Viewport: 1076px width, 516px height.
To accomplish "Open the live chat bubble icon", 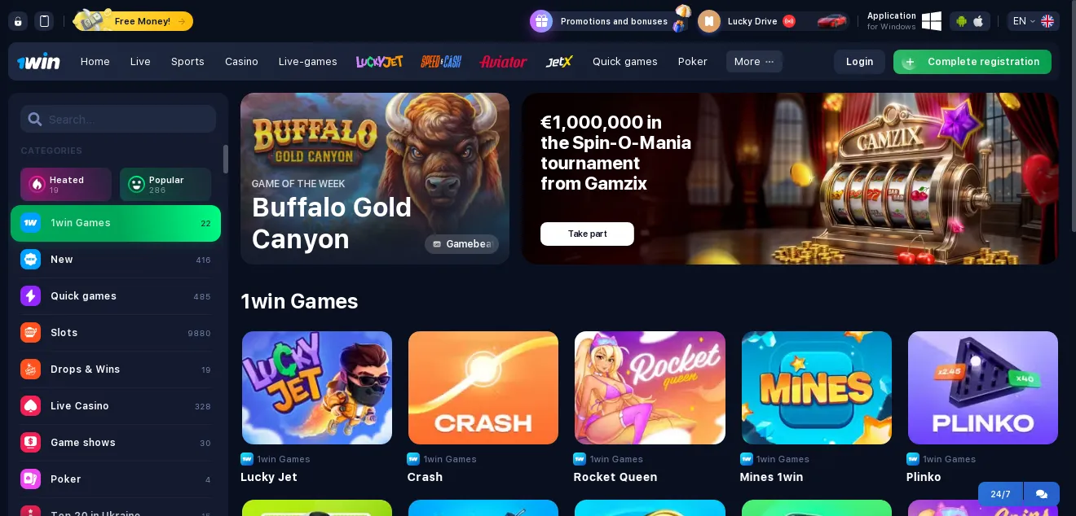I will [x=1041, y=494].
